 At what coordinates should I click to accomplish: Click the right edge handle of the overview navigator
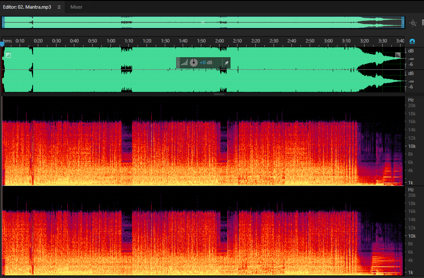coord(403,23)
